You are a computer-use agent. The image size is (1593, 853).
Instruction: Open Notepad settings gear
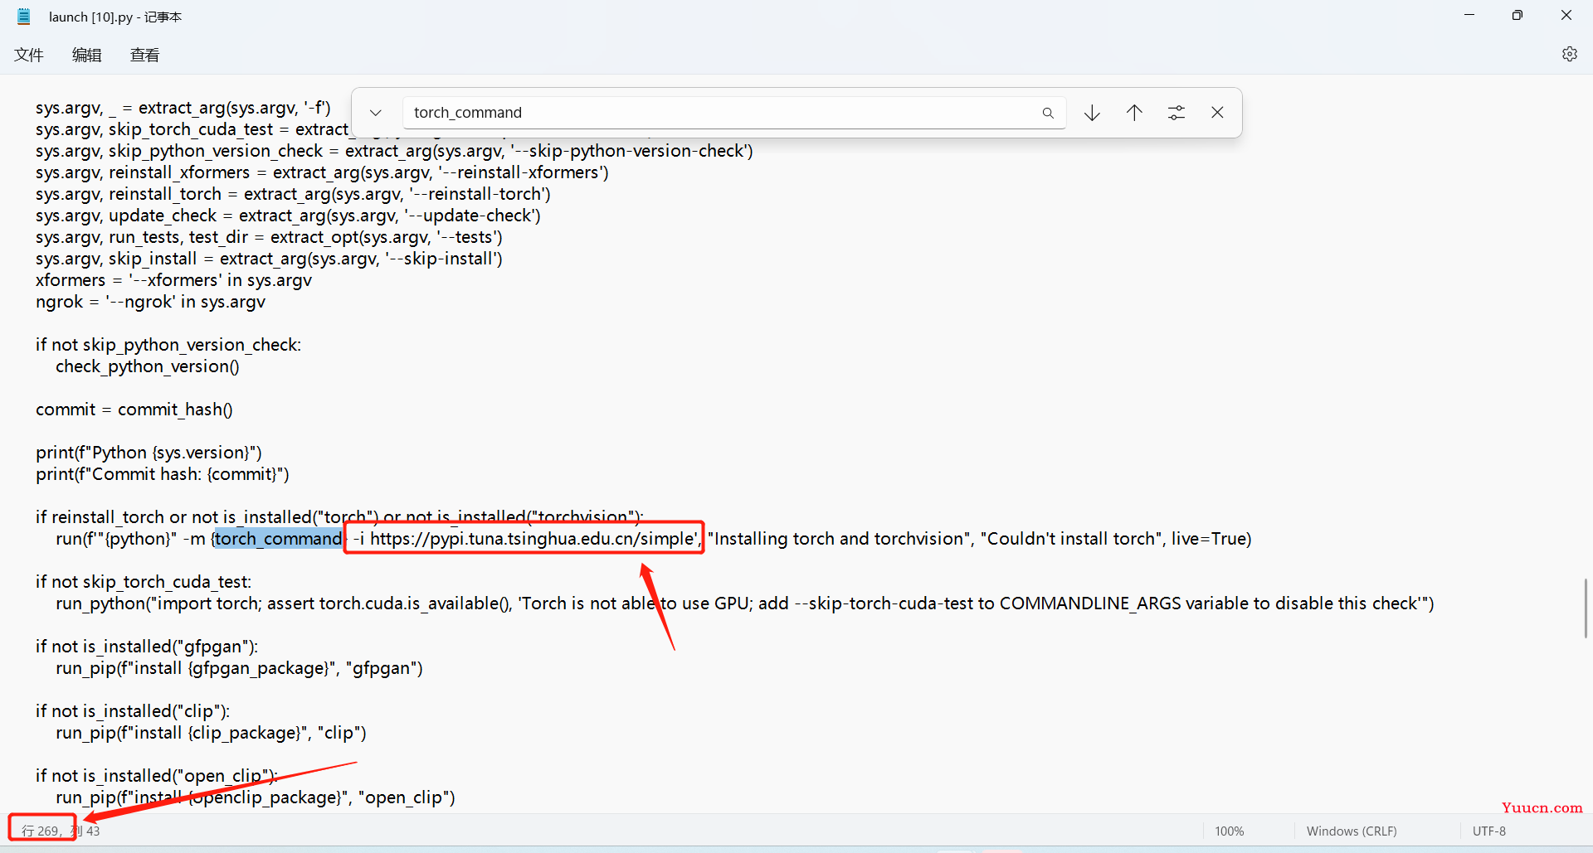tap(1569, 54)
